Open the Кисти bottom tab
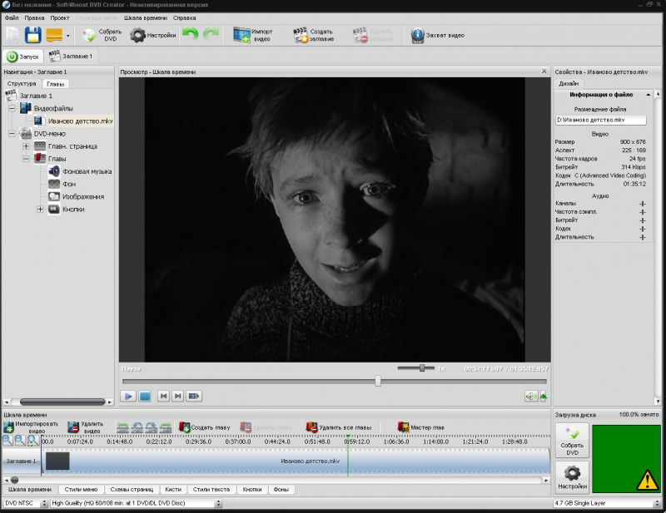Viewport: 666px width, 513px height. coord(173,490)
